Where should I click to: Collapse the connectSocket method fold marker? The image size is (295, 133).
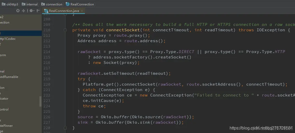tap(65, 30)
